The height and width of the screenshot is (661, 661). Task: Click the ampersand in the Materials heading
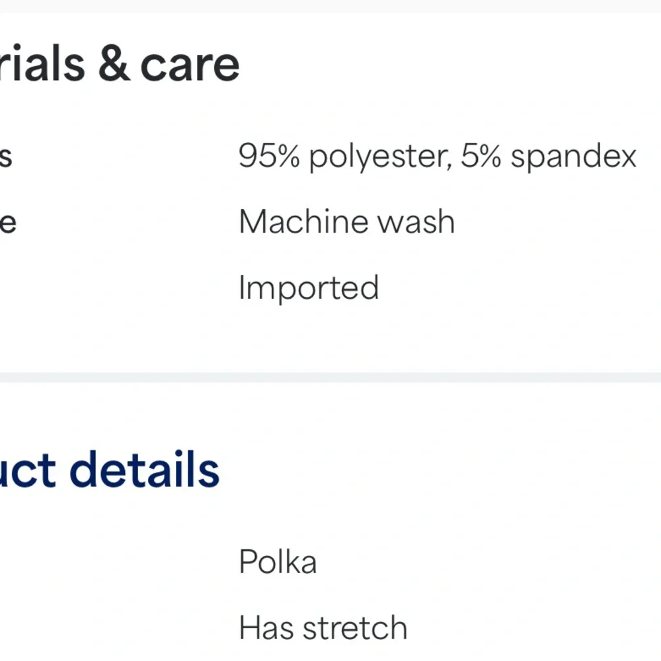tap(114, 64)
